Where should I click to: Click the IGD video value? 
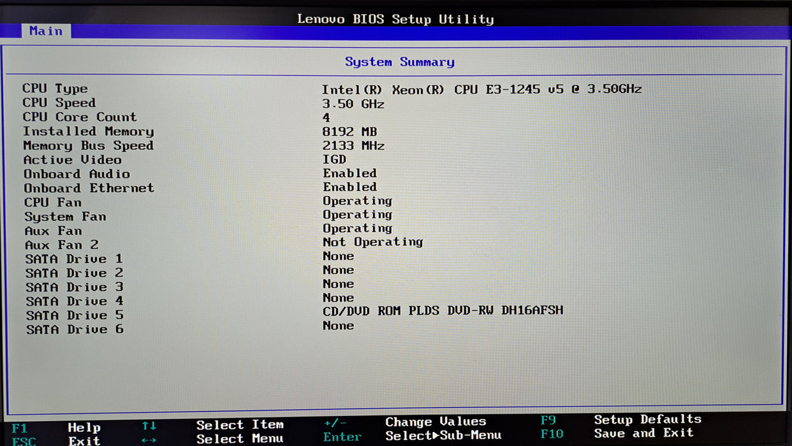334,159
